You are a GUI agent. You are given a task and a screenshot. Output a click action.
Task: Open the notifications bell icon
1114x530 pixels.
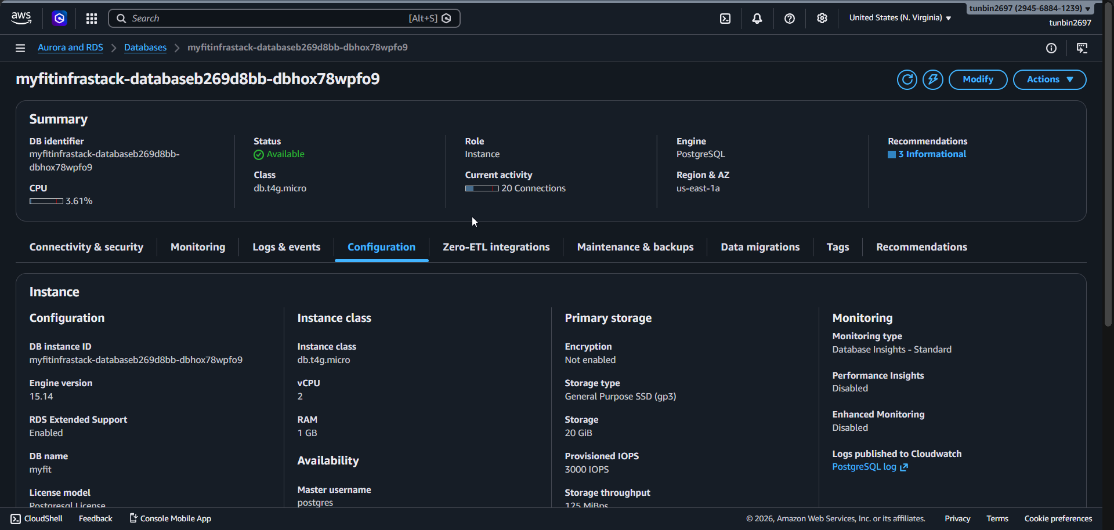(x=757, y=19)
